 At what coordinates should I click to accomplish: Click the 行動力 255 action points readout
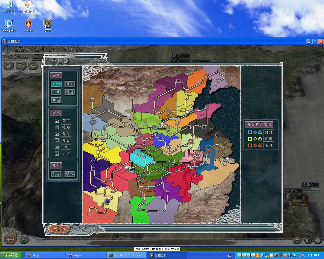(18, 57)
